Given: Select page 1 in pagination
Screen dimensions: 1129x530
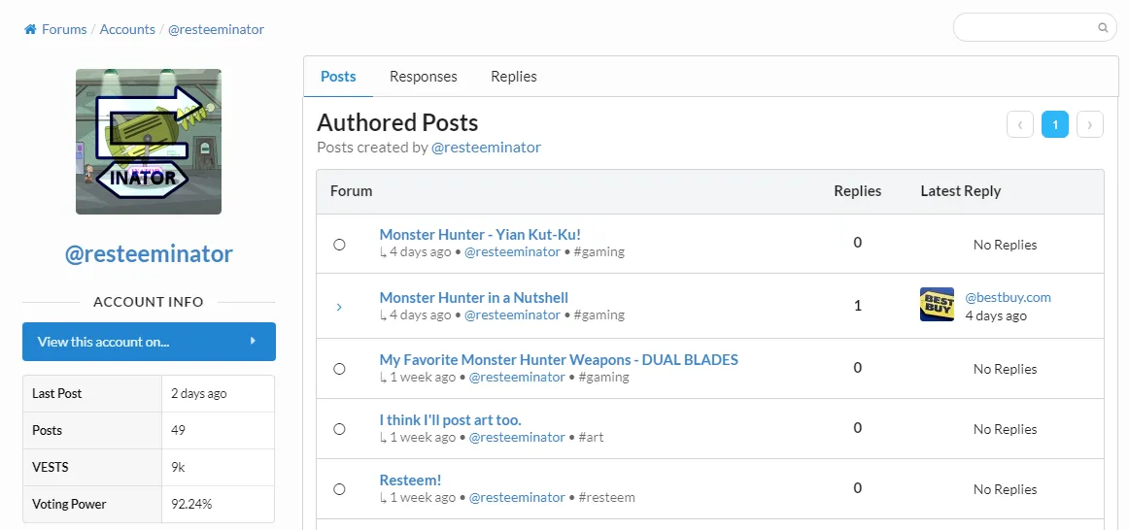Looking at the screenshot, I should tap(1055, 124).
